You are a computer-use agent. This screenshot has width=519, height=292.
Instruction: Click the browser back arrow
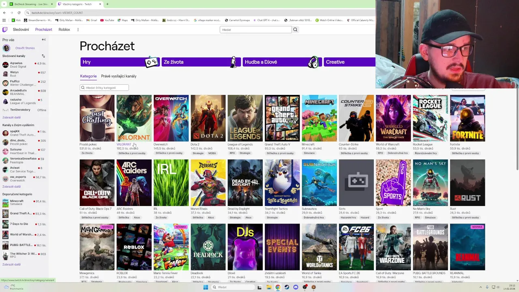point(4,13)
